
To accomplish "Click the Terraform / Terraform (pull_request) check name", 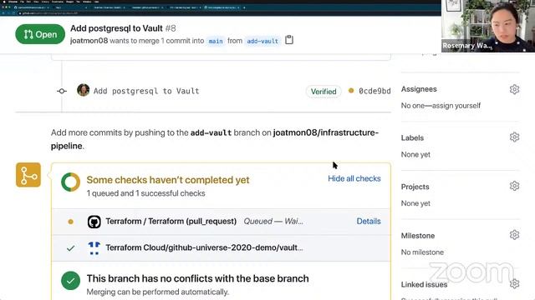I will (171, 221).
